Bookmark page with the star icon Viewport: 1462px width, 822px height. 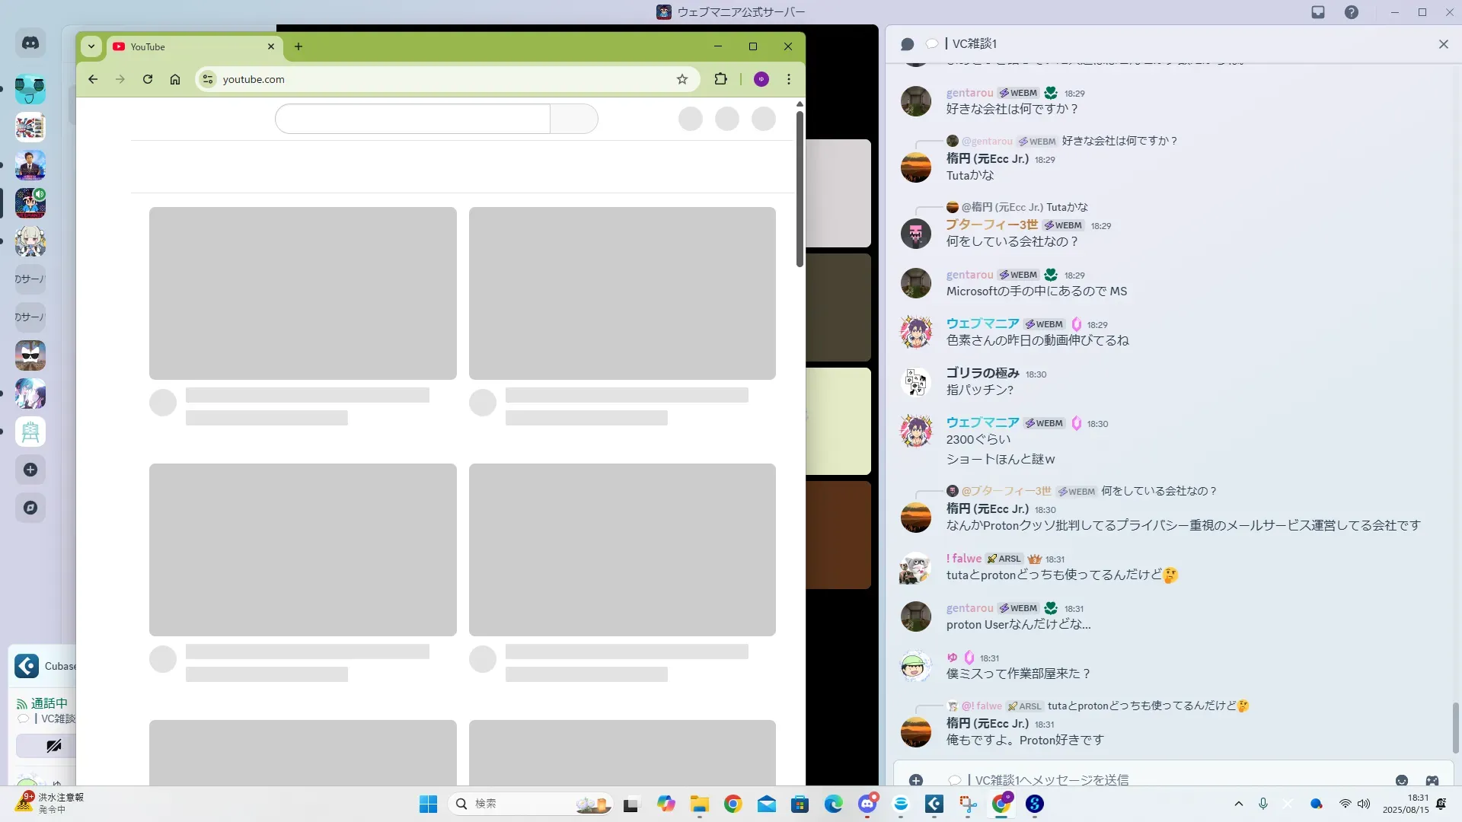(x=682, y=79)
